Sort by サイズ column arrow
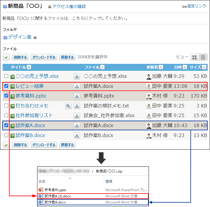The width and height of the screenshot is (210, 207). tap(204, 67)
